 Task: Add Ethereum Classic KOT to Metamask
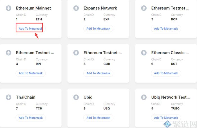click(166, 73)
